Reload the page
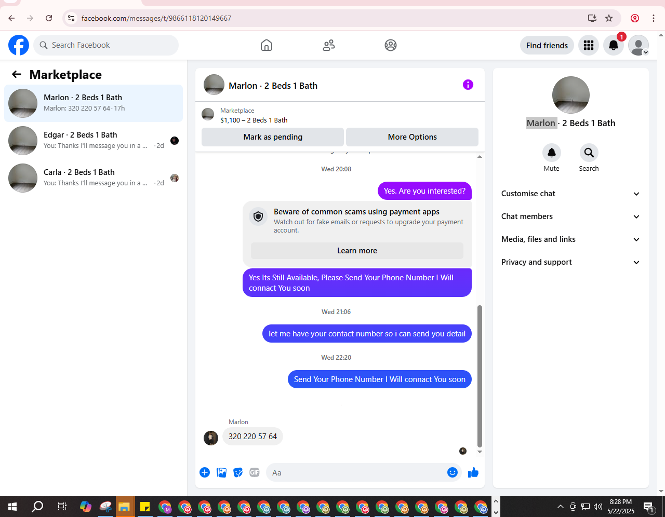This screenshot has height=517, width=665. pos(49,18)
